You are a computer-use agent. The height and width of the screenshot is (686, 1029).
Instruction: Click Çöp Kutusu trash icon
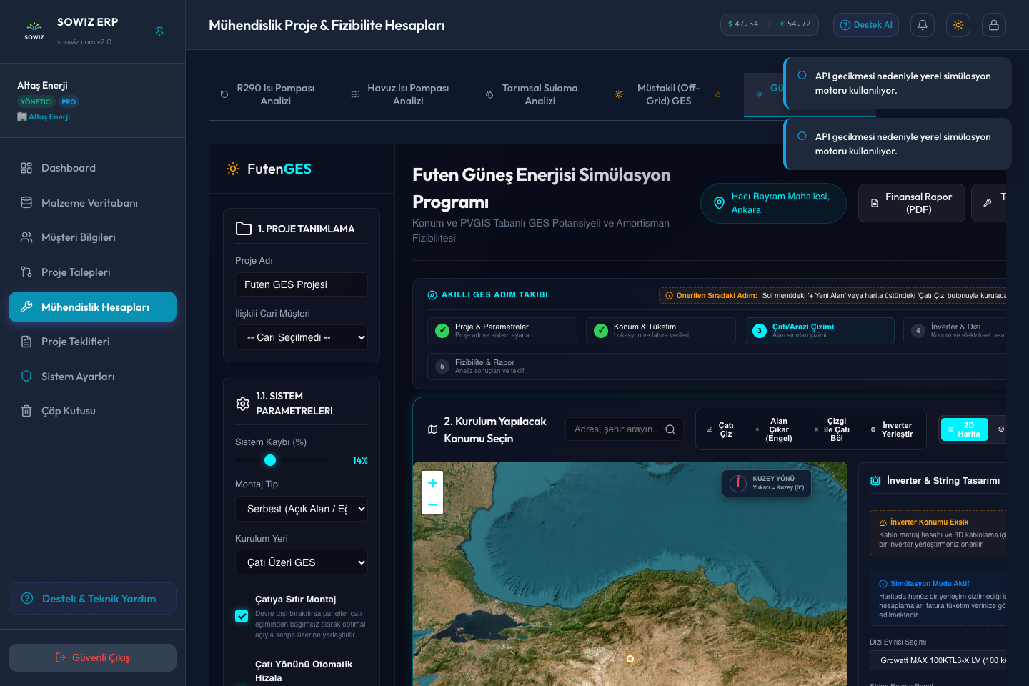(x=26, y=411)
